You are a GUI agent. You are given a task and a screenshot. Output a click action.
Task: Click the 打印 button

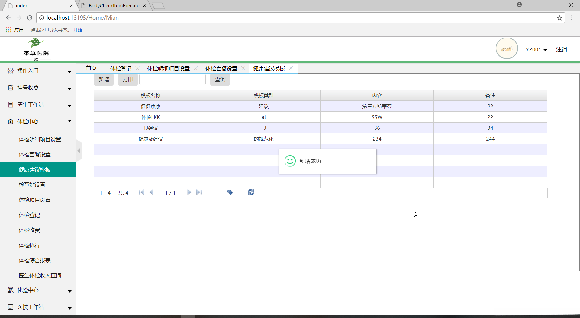point(128,80)
